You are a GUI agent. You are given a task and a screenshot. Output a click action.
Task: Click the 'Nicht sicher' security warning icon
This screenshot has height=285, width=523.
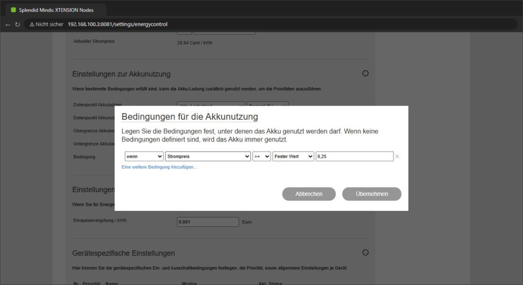point(32,24)
